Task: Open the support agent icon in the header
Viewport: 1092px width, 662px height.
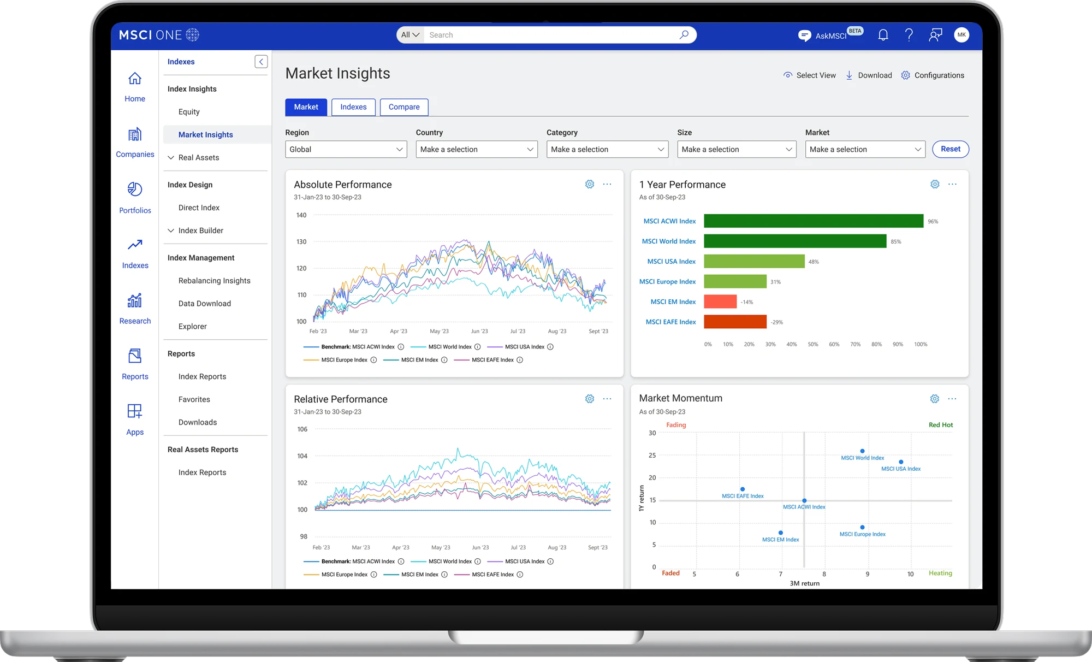Action: [x=935, y=35]
